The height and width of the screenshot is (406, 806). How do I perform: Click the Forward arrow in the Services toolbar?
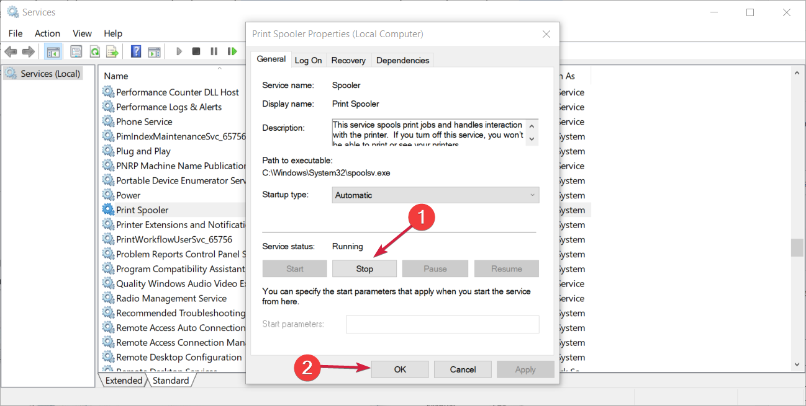(28, 51)
